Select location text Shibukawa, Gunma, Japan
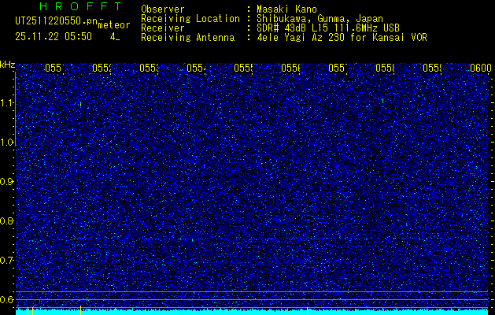Screen dimensions: 495x315 pos(320,19)
